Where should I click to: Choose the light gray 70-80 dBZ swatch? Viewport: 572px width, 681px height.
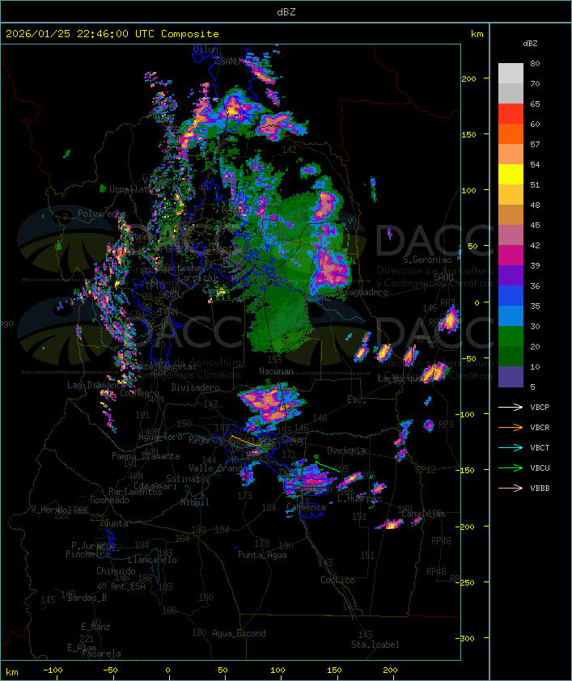pos(511,74)
